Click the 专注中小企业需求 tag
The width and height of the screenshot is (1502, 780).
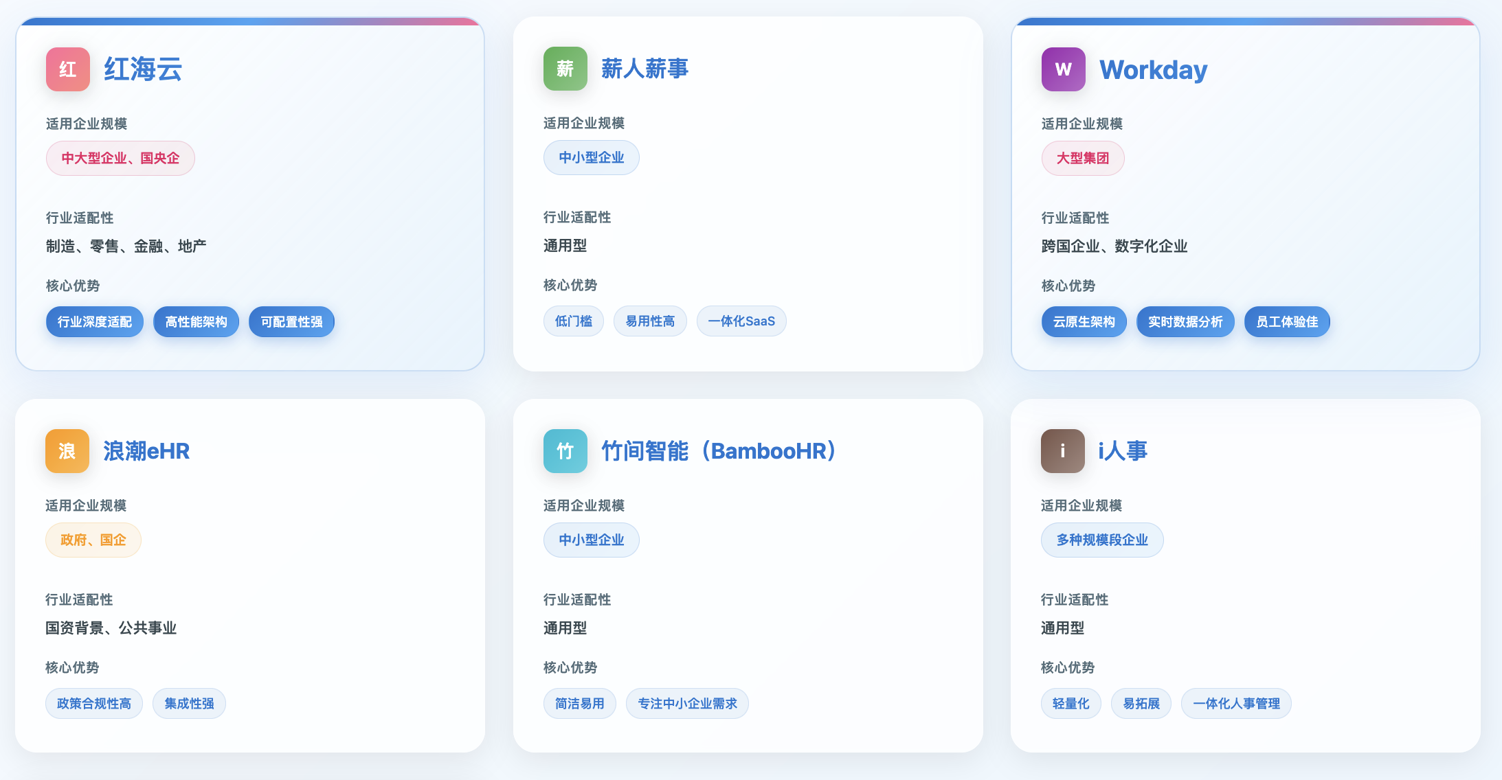click(686, 704)
